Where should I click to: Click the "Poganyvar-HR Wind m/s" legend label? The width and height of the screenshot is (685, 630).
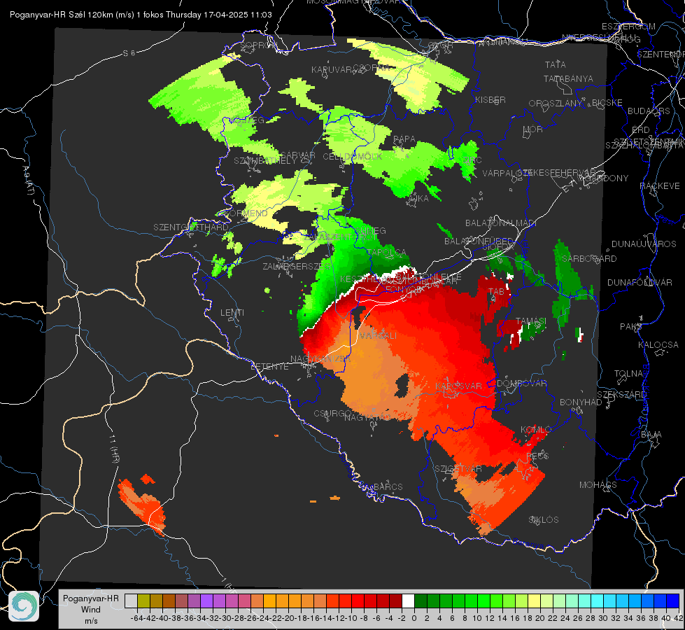(x=91, y=610)
